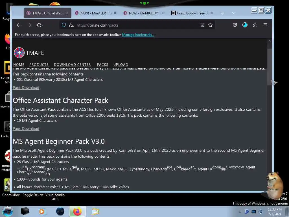Download the 551 Classical characters pack
The image size is (289, 217).
point(26,88)
